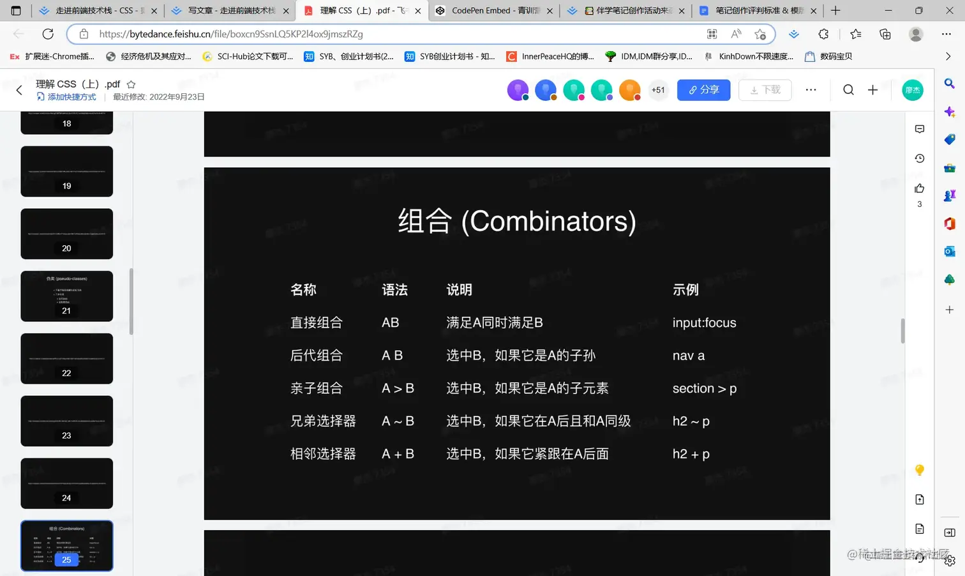Open the search icon in the document toolbar

coord(848,90)
